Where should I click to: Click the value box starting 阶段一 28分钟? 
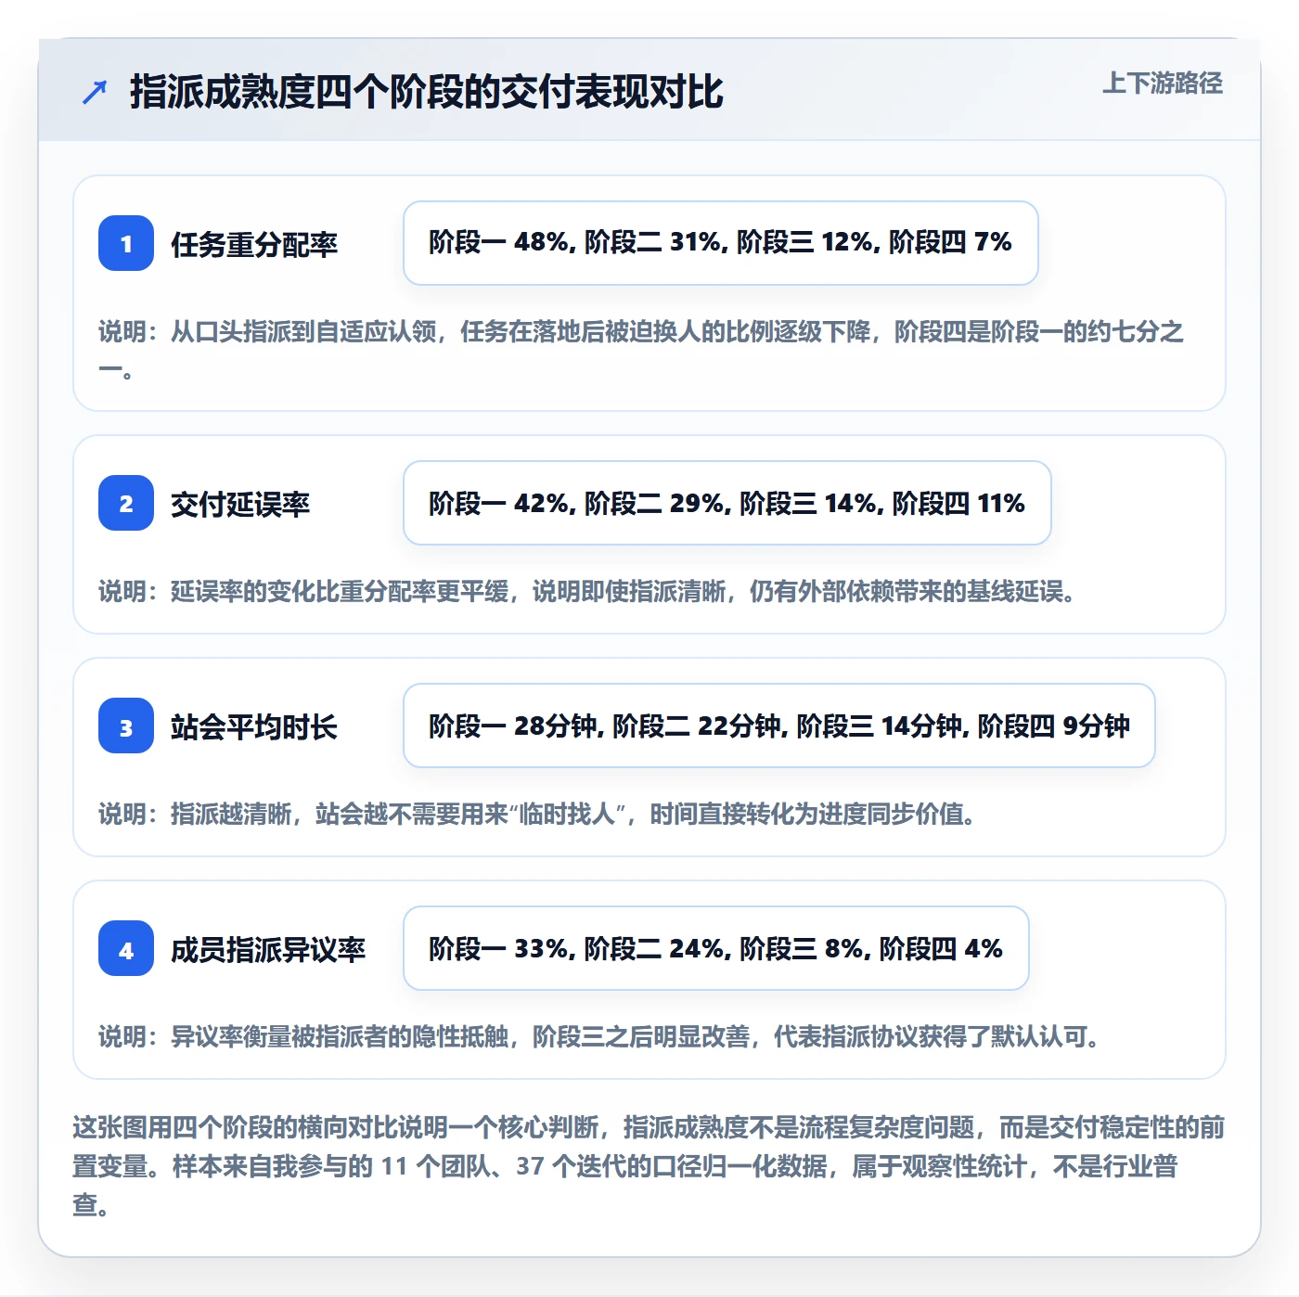point(779,726)
